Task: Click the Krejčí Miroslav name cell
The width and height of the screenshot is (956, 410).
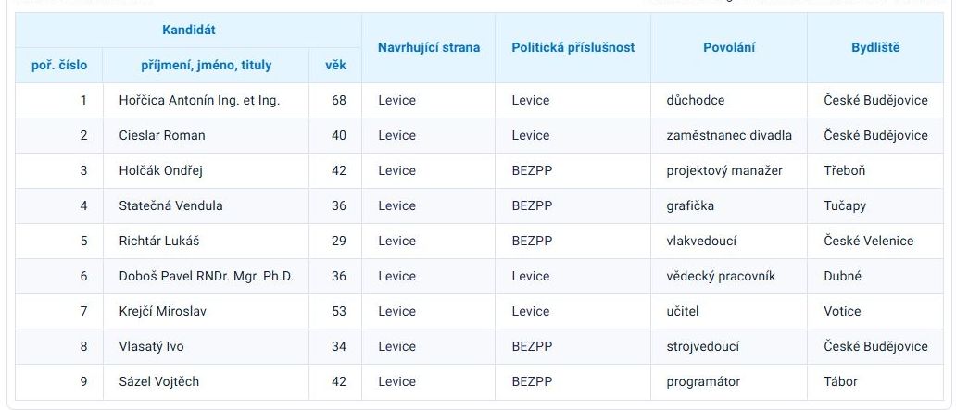Action: [163, 311]
